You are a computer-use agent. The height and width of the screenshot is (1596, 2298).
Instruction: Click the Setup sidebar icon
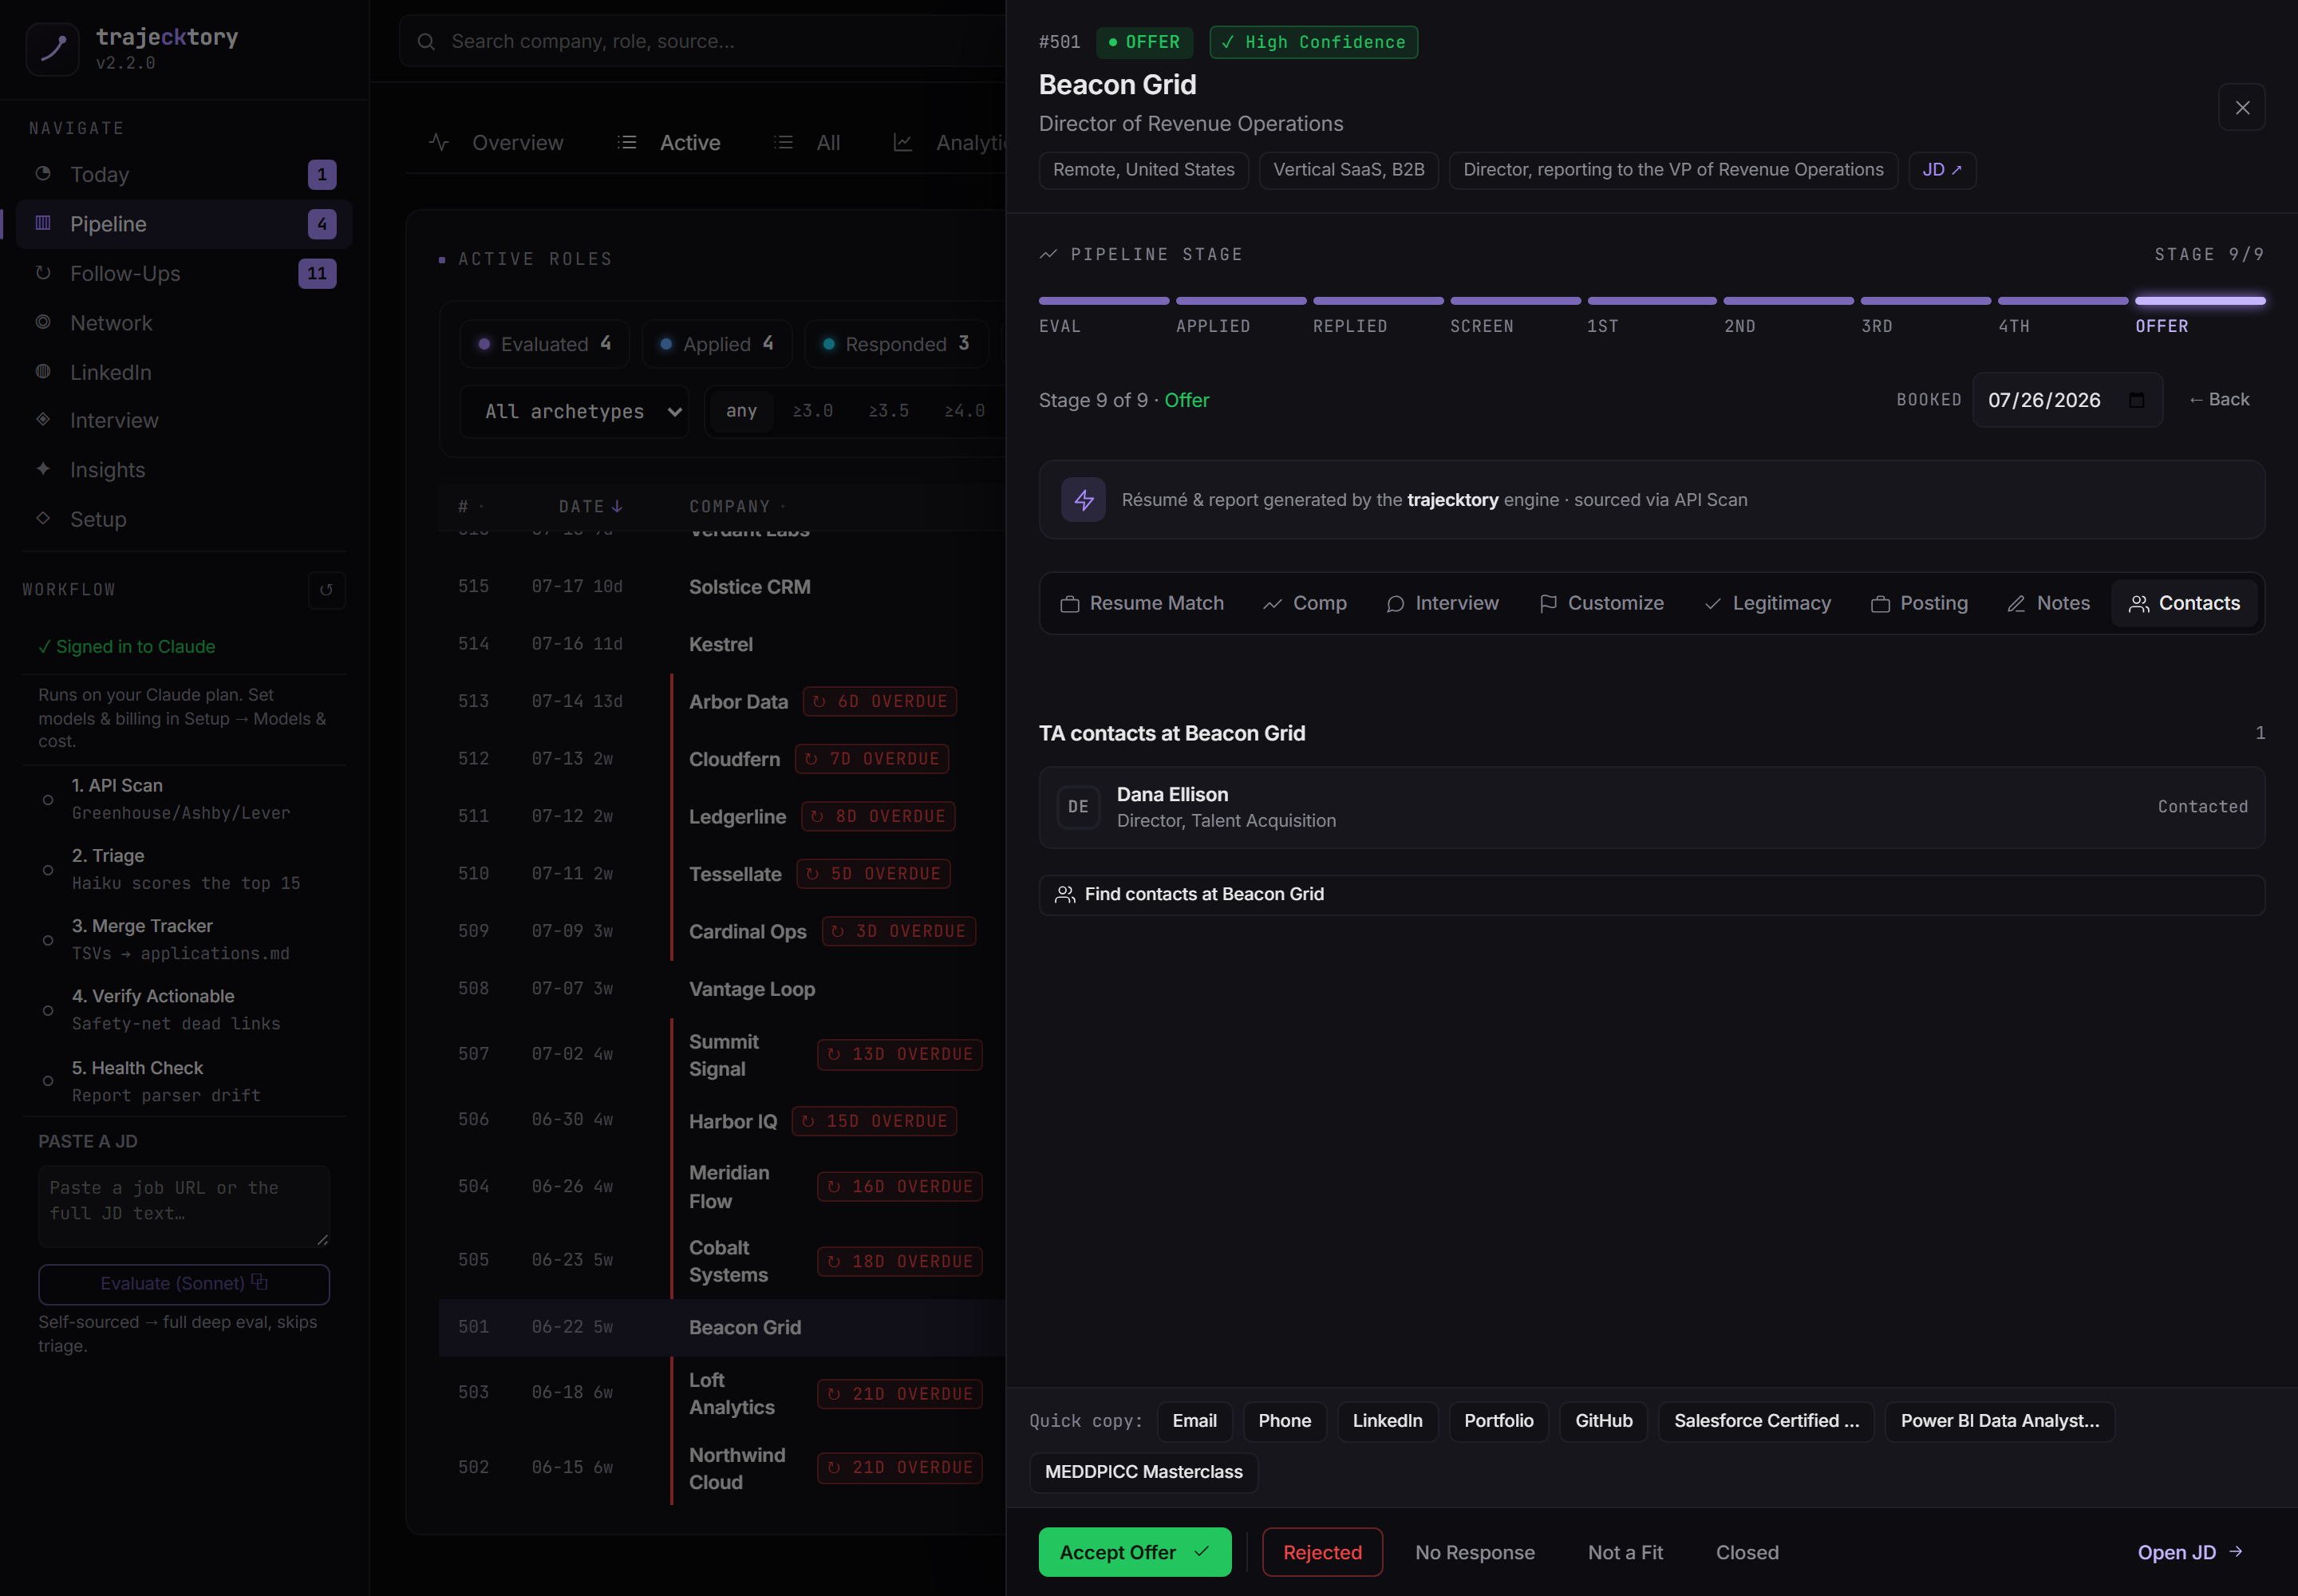coord(43,518)
